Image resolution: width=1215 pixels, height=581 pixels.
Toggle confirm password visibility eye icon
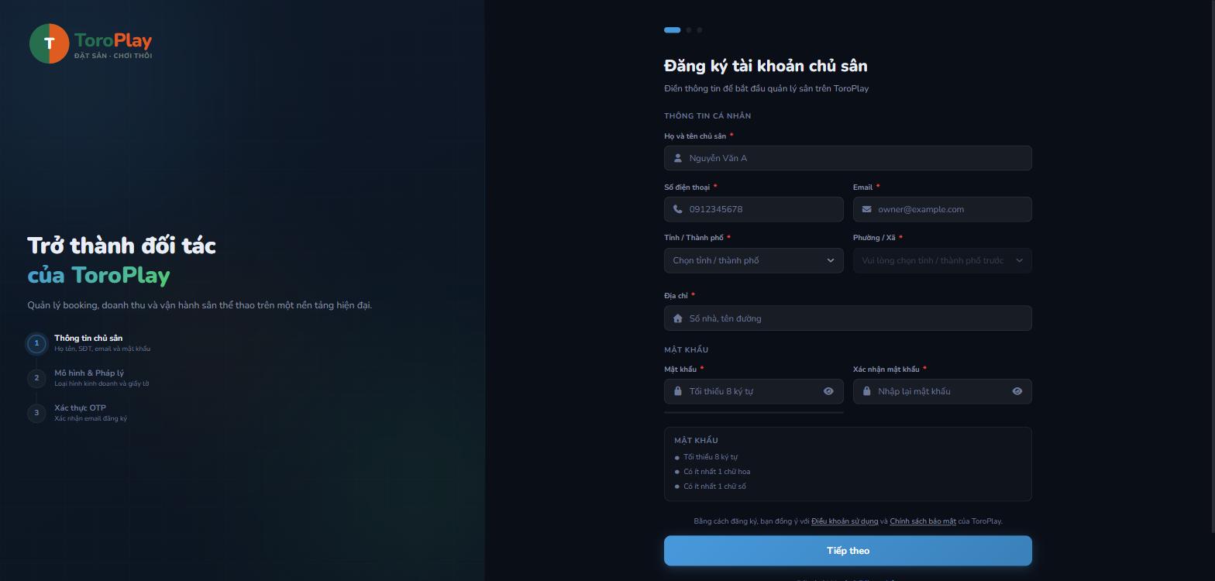click(x=1017, y=391)
